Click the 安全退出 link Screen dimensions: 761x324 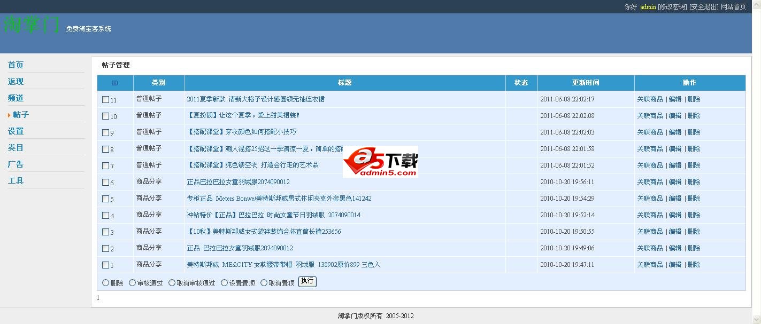pos(704,7)
